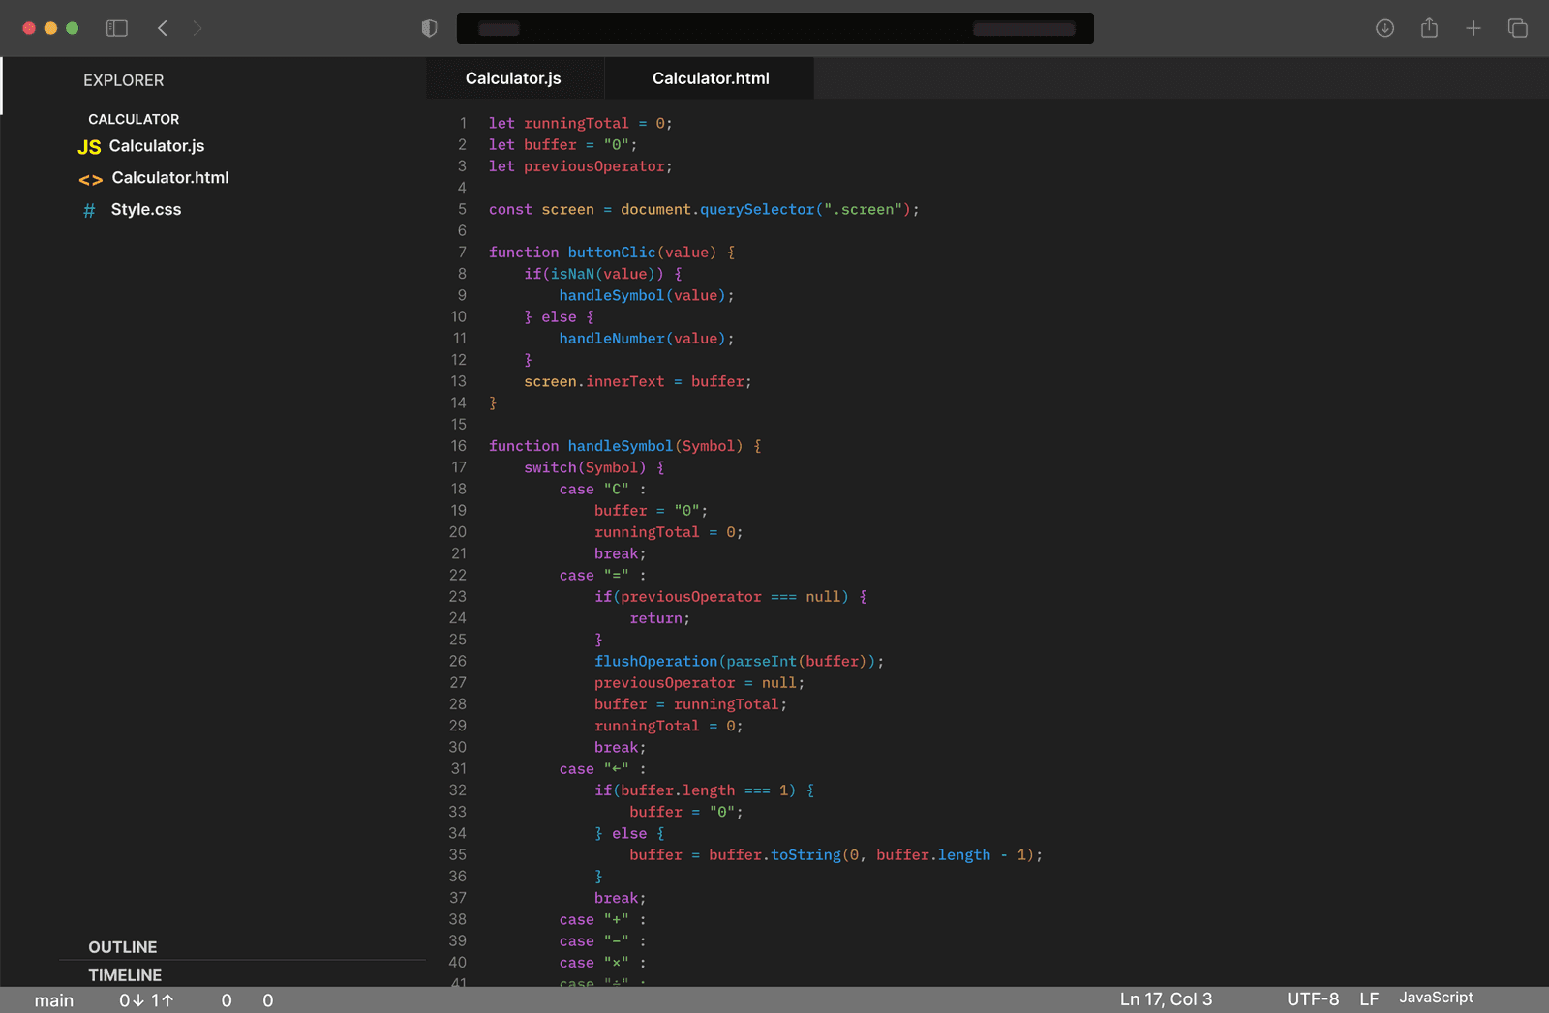1549x1013 pixels.
Task: Select the Calculator.js editor tab
Action: (x=513, y=78)
